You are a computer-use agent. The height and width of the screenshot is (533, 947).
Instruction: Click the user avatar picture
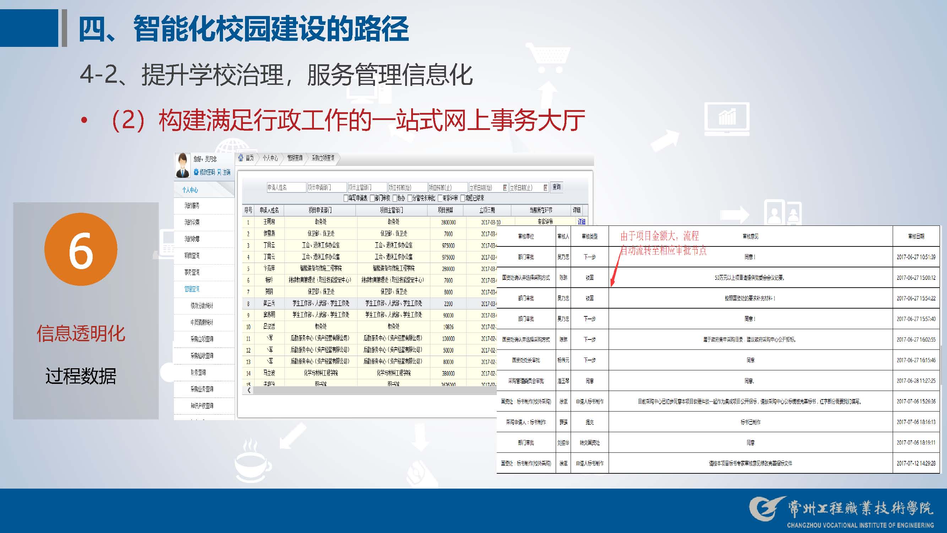tap(183, 165)
